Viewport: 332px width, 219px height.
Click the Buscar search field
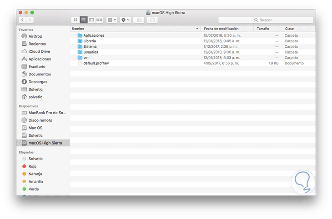[x=266, y=20]
